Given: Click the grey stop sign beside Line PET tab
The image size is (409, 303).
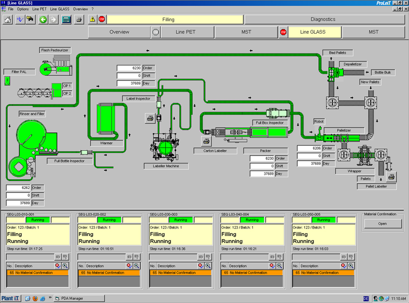Looking at the screenshot, I should [155, 32].
